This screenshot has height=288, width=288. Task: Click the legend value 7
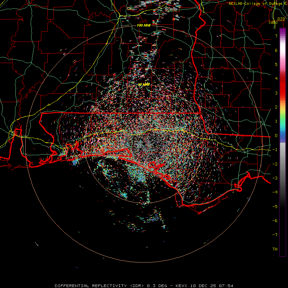pyautogui.click(x=276, y=36)
